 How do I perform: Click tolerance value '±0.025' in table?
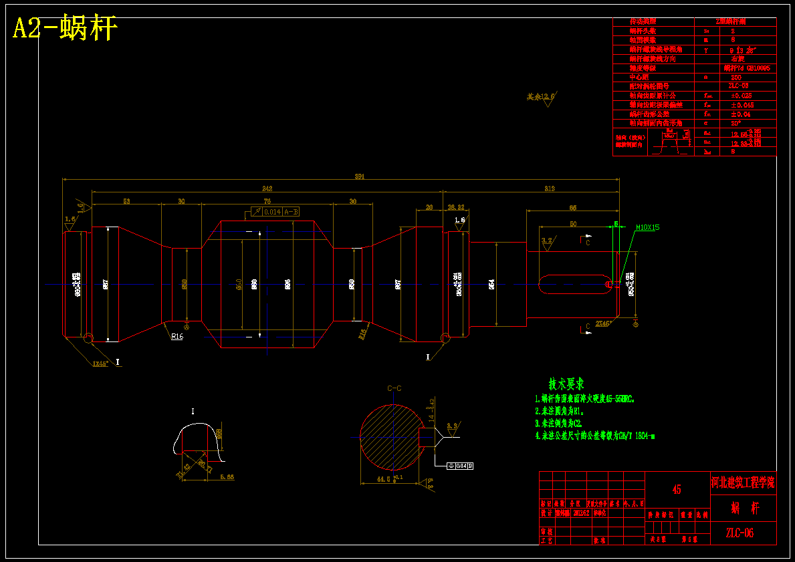coord(742,96)
